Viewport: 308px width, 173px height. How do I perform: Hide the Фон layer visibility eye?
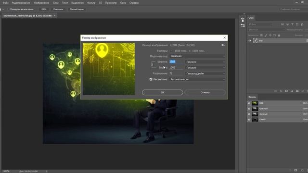[250, 40]
